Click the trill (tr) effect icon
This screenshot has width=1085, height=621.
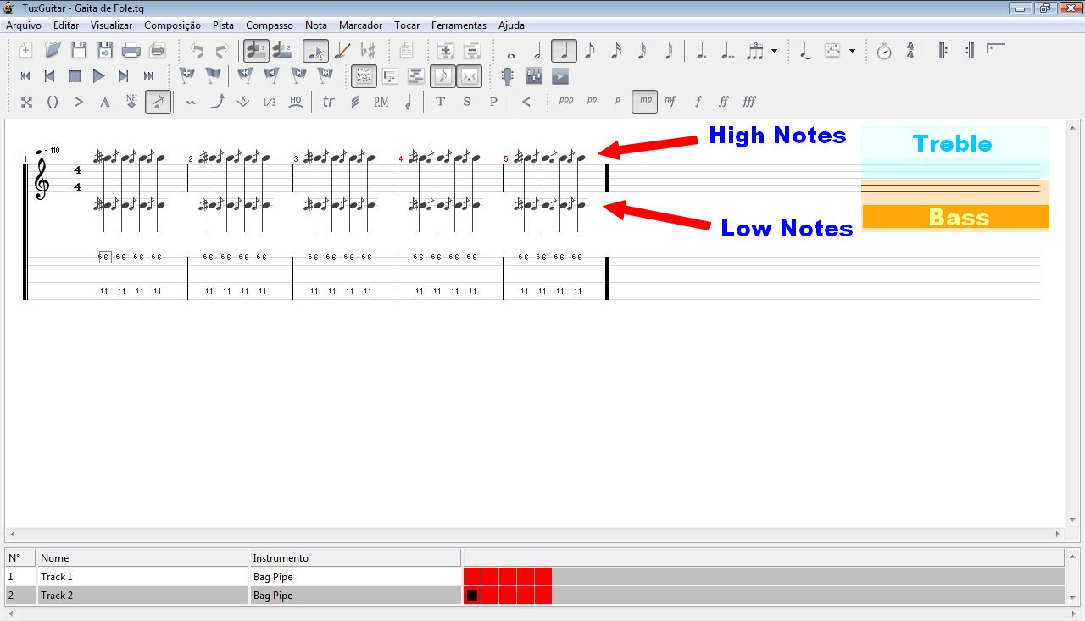[329, 102]
